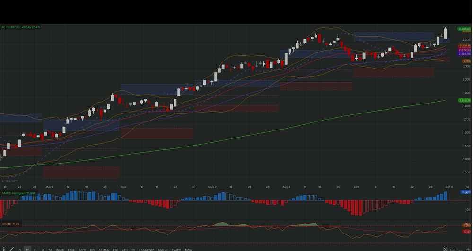Screen dimensions: 473x251
Task: Click the RSI(14) 71,63 indicator label
Action: coord(11,224)
